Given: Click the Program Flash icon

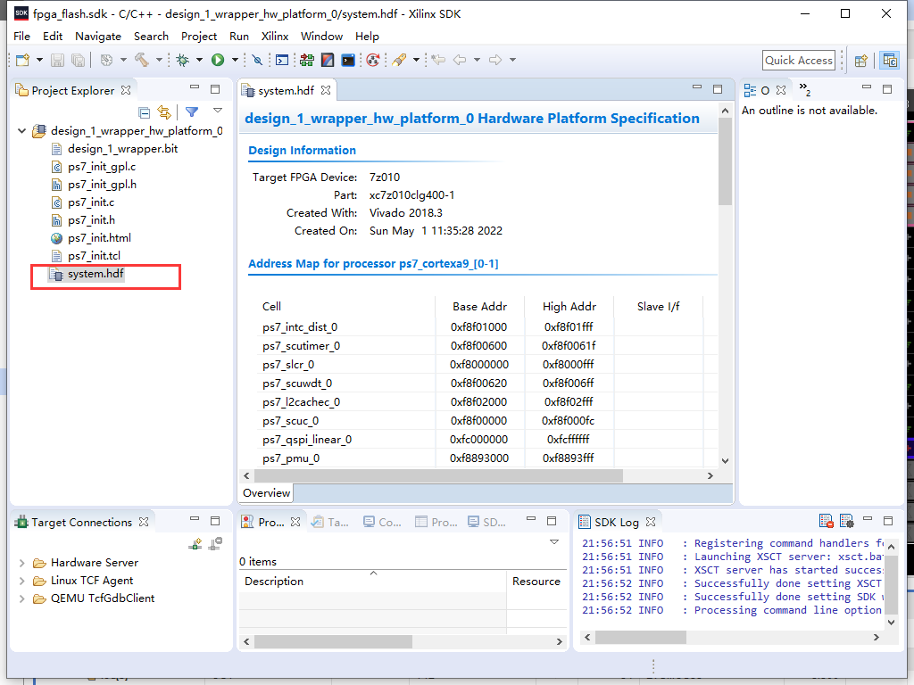Looking at the screenshot, I should [348, 60].
